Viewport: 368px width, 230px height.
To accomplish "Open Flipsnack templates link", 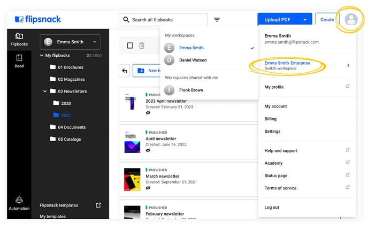I will coord(59,205).
